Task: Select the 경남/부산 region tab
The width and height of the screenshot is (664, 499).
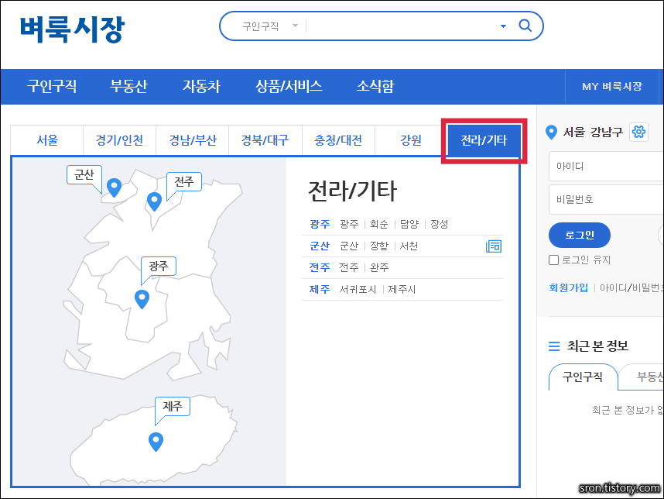Action: coord(193,140)
